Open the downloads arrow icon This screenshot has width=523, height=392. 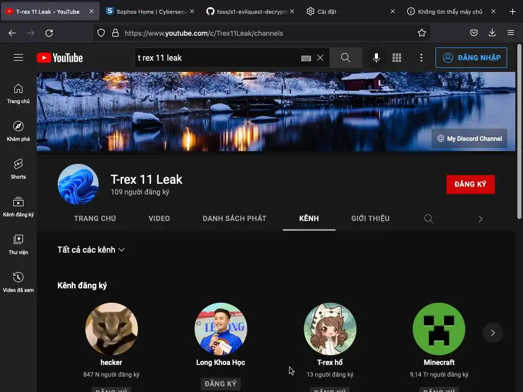pyautogui.click(x=492, y=33)
